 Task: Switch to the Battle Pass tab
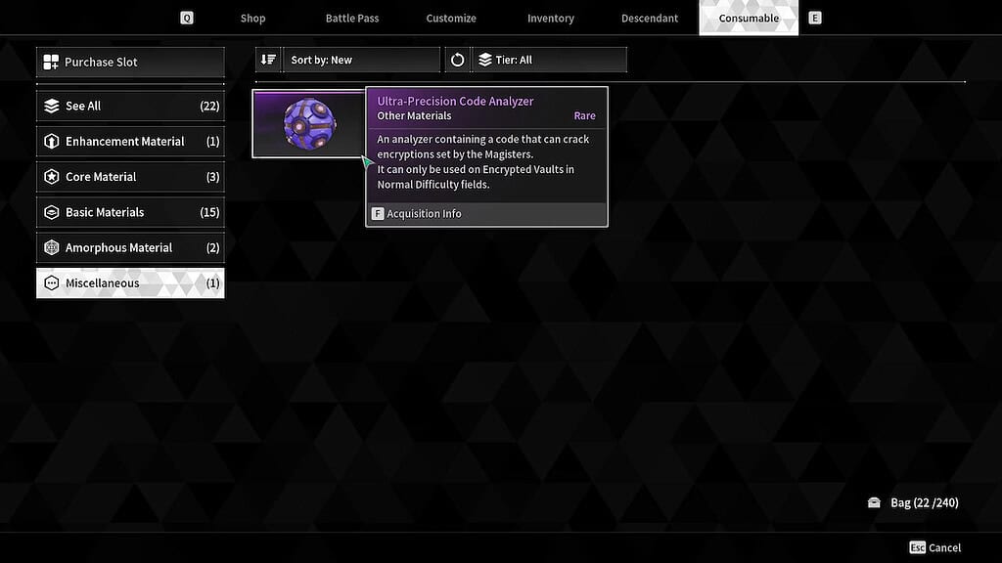[x=352, y=18]
